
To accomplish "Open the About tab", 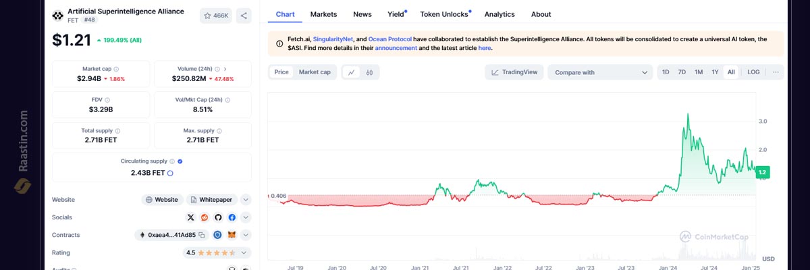I will click(x=541, y=14).
